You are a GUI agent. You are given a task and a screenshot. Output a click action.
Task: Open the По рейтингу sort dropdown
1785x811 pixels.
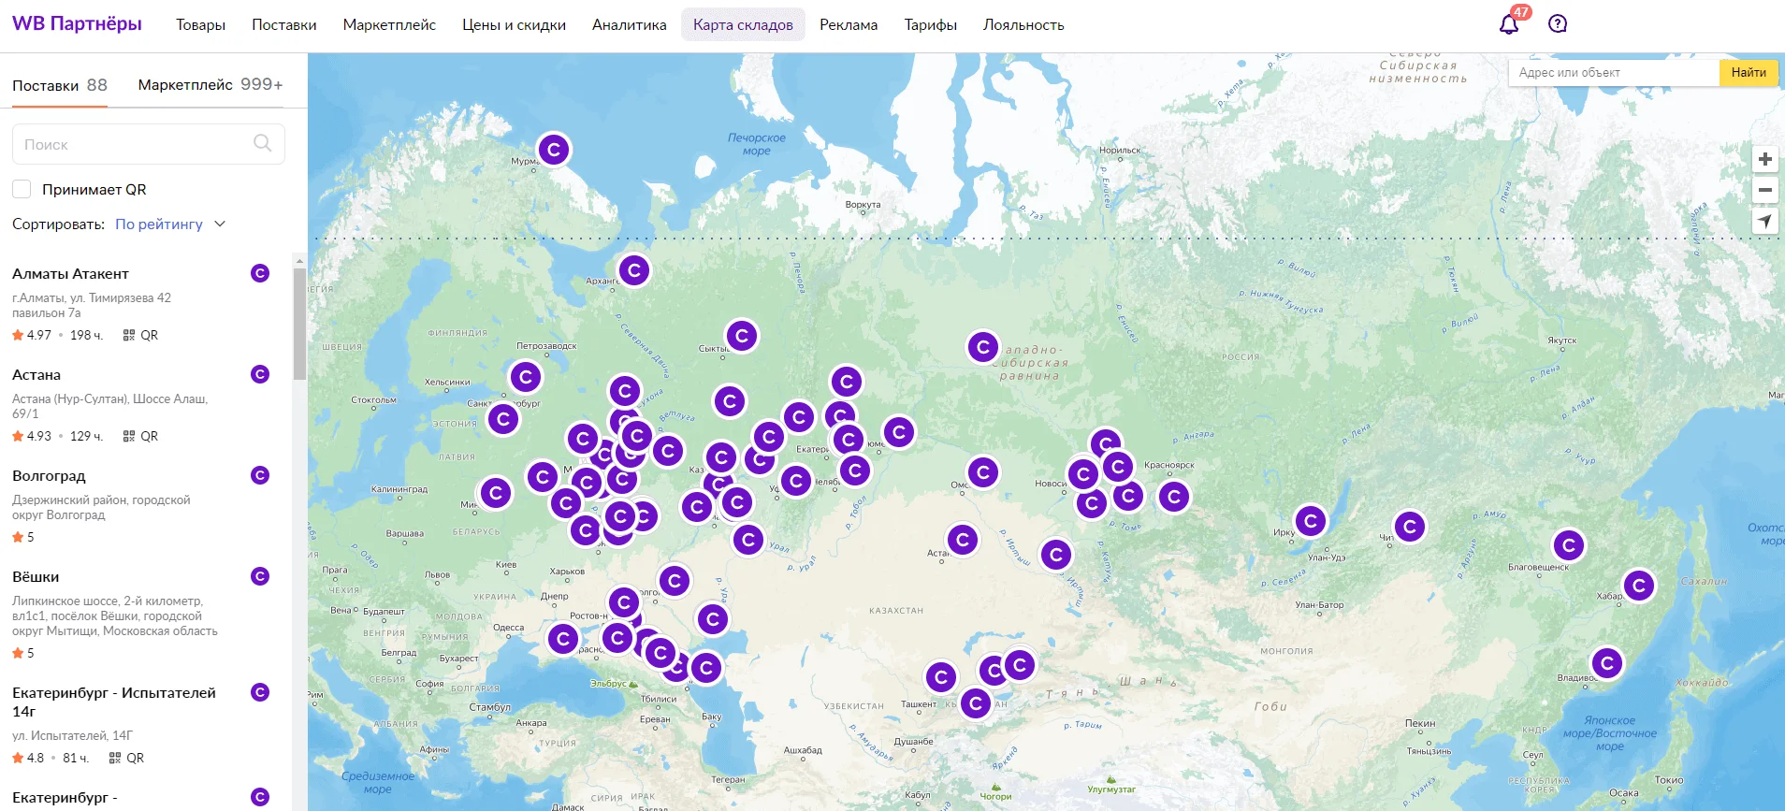pos(170,224)
